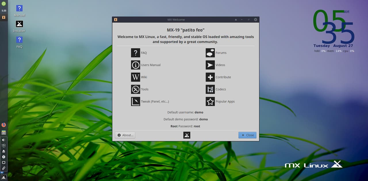Click the Tools label

(145, 89)
